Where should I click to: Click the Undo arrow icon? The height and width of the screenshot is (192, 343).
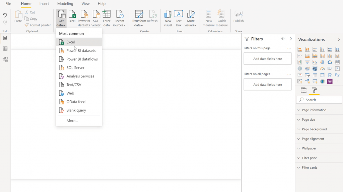tap(5, 15)
